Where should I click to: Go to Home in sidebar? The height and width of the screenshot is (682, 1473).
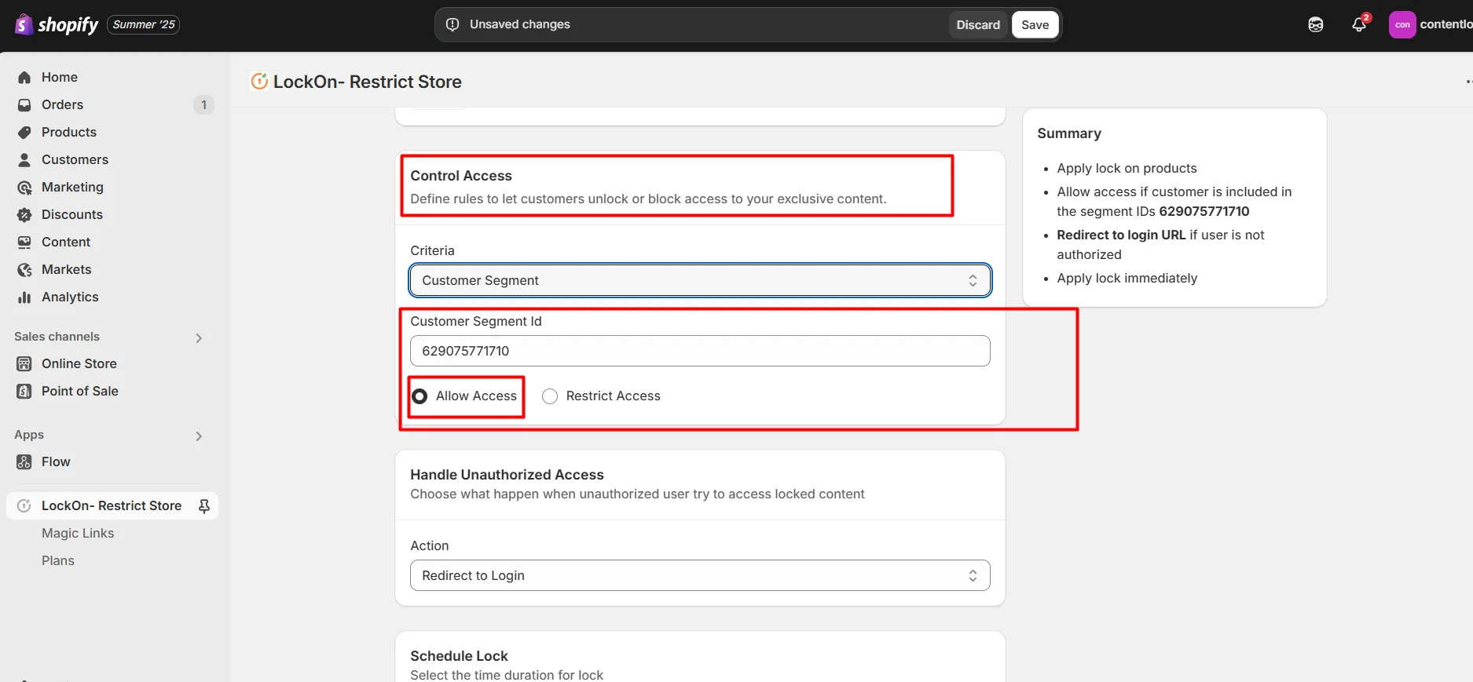coord(60,77)
